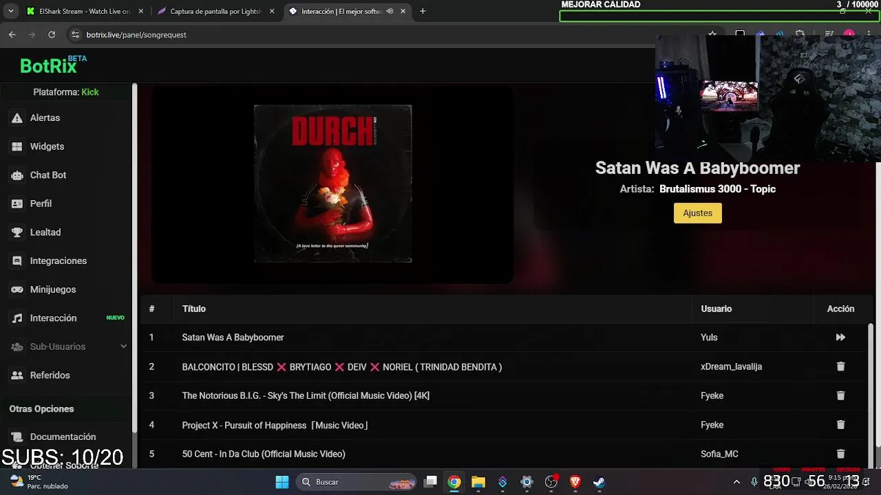
Task: Click the BotRix logo
Action: [x=53, y=65]
